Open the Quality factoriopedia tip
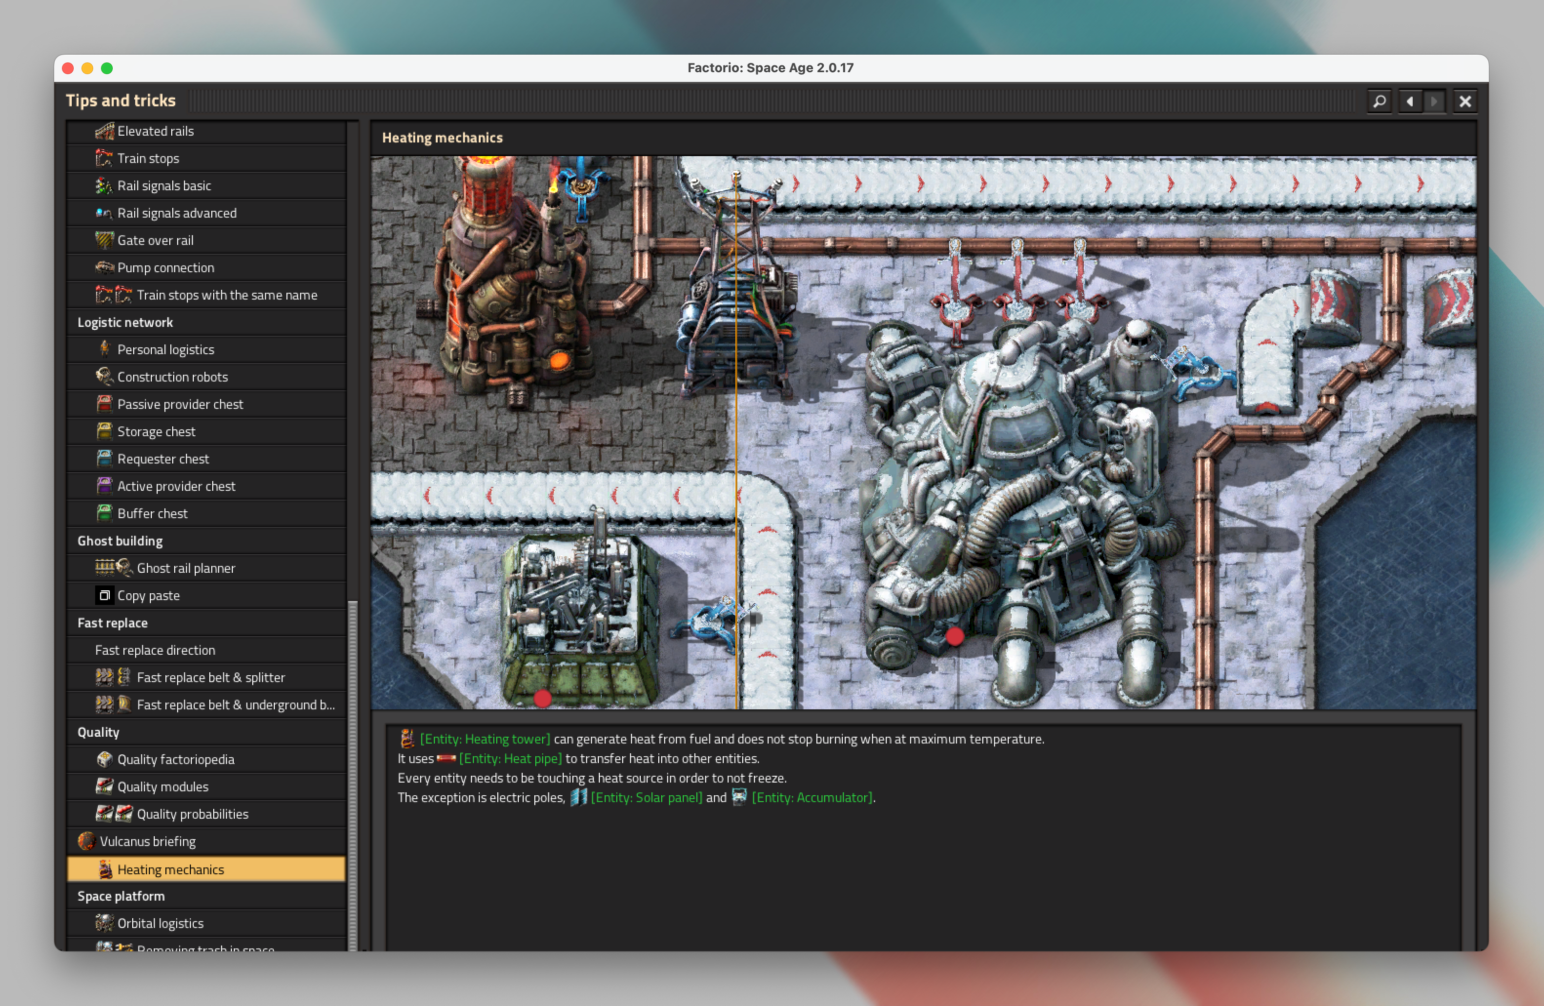Screen dimensions: 1544x1006 (x=206, y=760)
